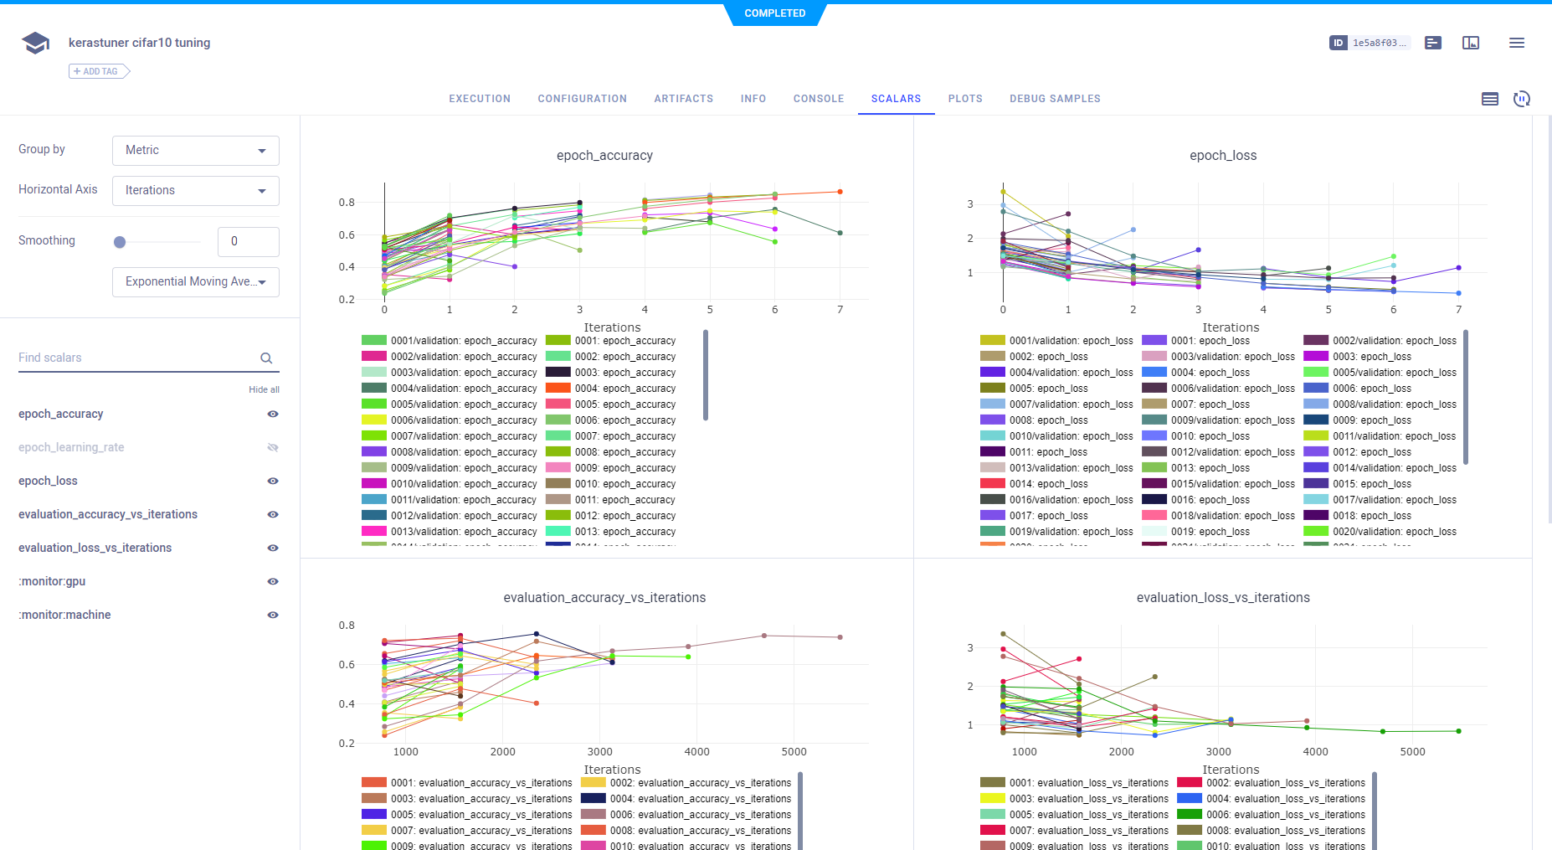This screenshot has height=850, width=1552.
Task: Toggle the scalars settings panel icon
Action: coord(1489,99)
